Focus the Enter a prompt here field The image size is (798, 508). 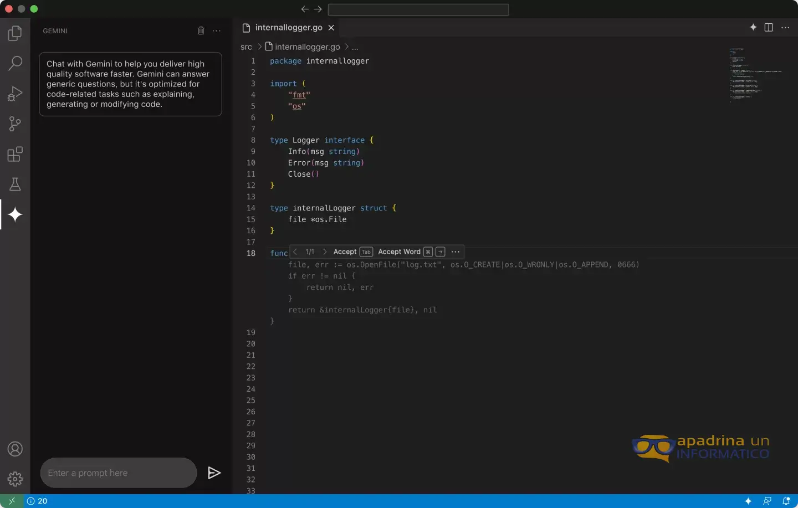[x=119, y=473]
